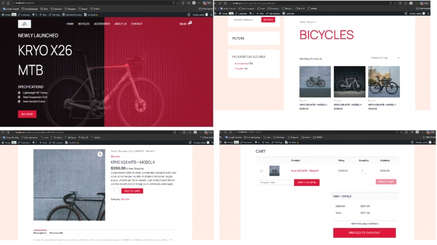Click the profile avatar in shop browser toolbar
Viewport: 437px width, 245px height.
[411, 3]
